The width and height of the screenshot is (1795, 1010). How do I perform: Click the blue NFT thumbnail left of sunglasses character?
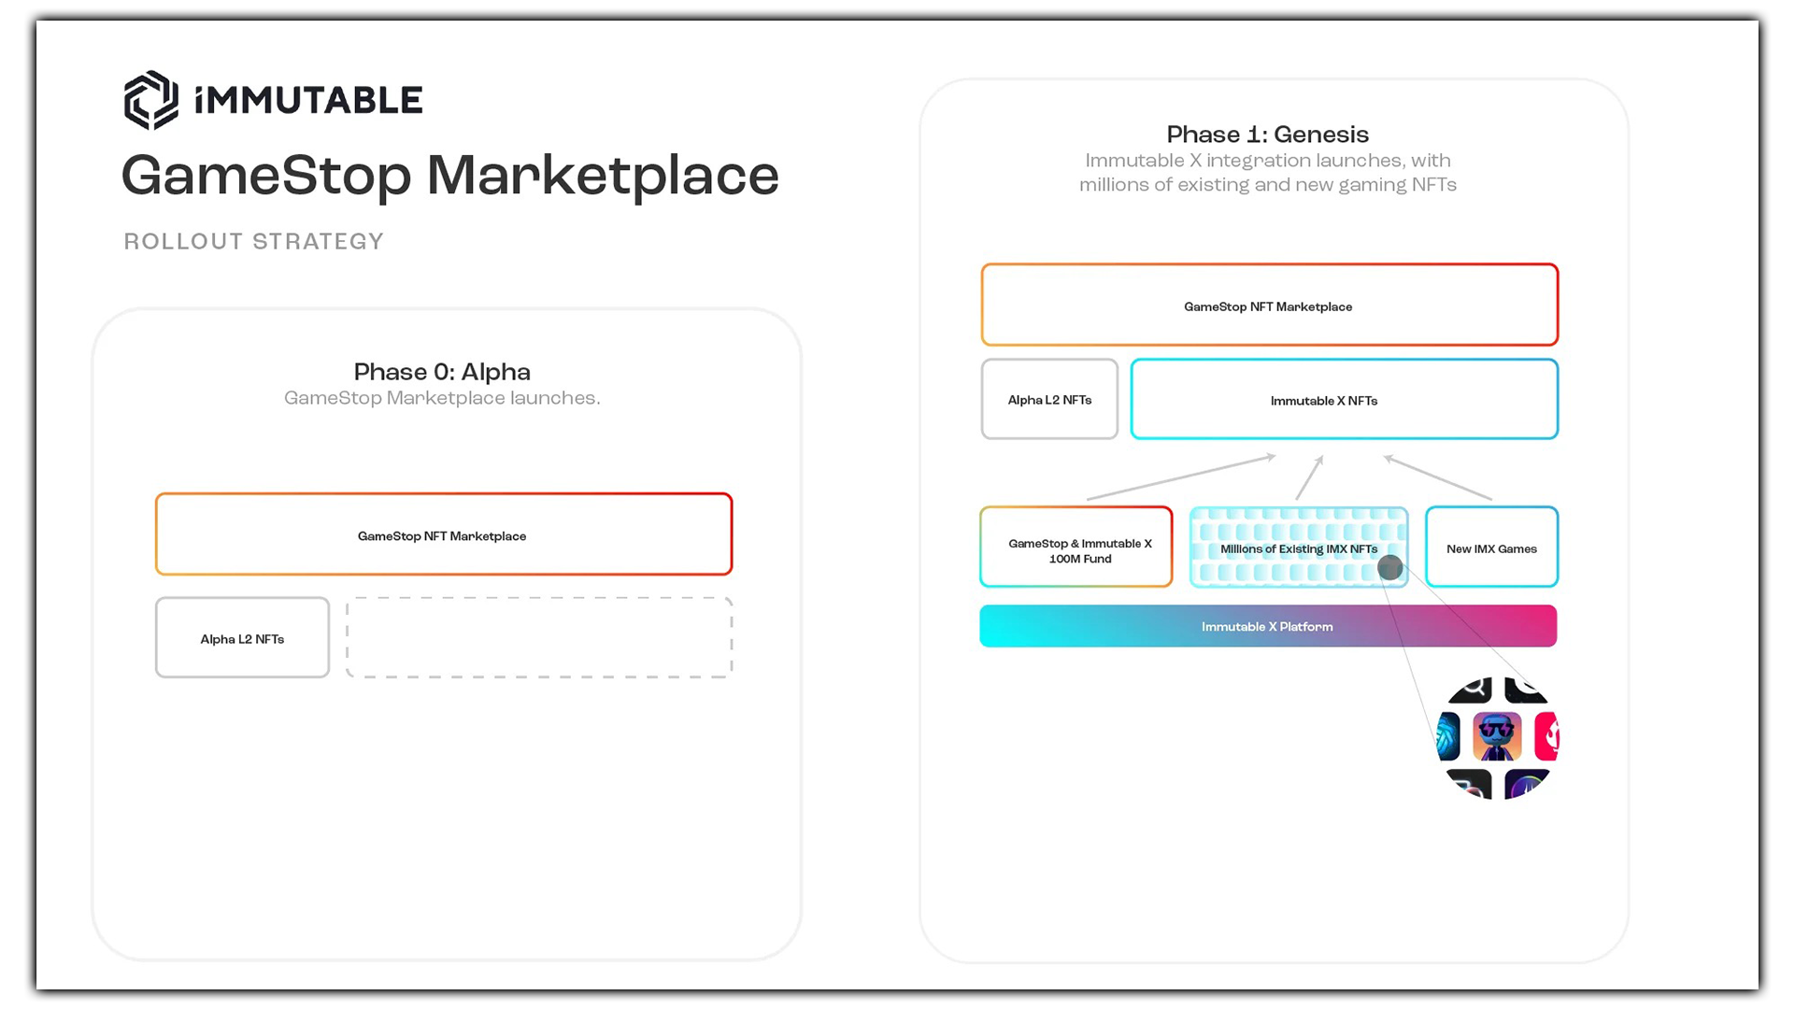pyautogui.click(x=1448, y=736)
